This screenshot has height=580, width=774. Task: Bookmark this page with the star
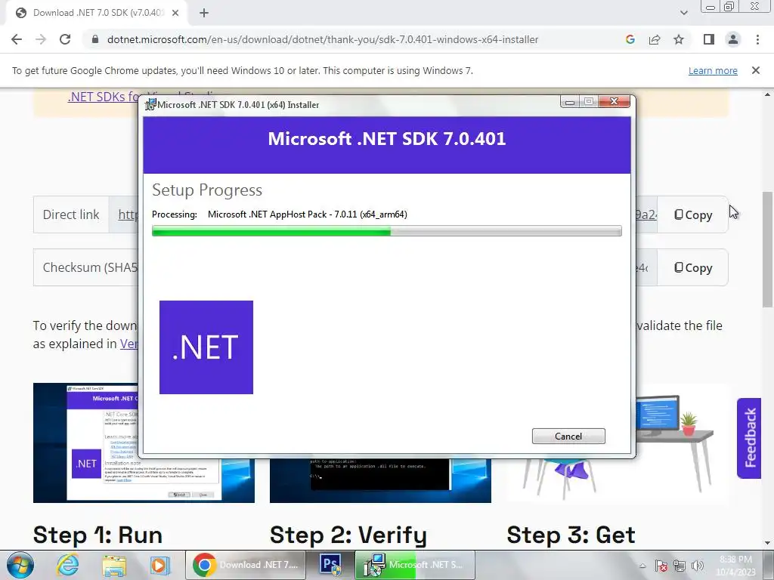pyautogui.click(x=679, y=39)
